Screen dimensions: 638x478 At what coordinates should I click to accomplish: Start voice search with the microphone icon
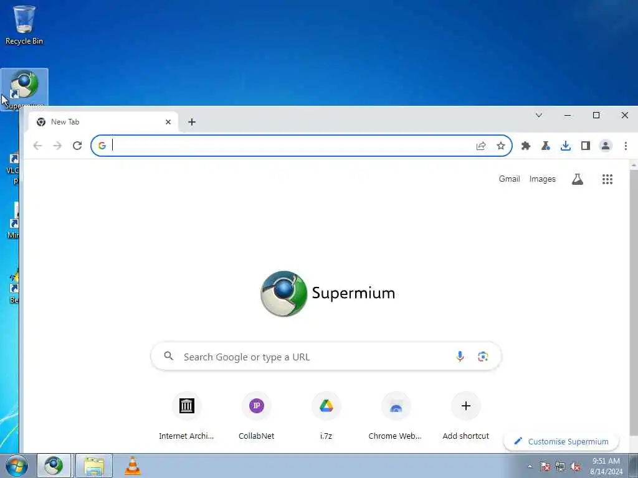click(460, 357)
